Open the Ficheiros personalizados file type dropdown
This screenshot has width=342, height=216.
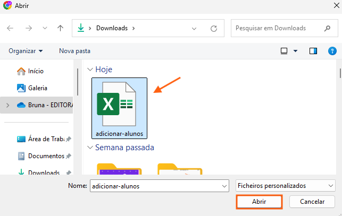coord(285,186)
